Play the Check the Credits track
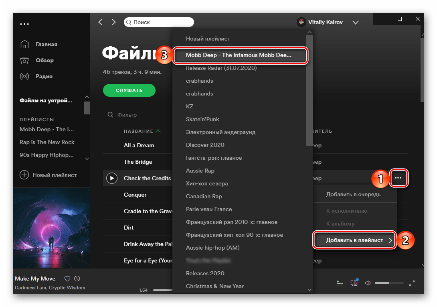Image resolution: width=437 pixels, height=307 pixels. [112, 178]
